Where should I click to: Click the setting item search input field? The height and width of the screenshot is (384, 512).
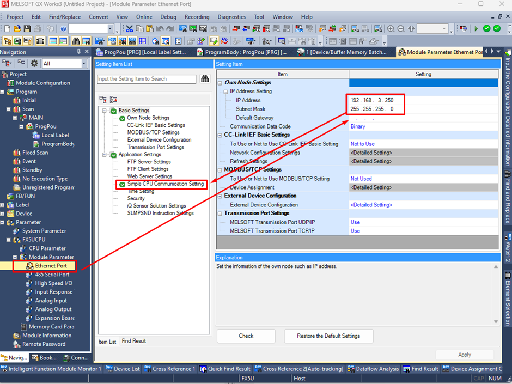tap(147, 79)
